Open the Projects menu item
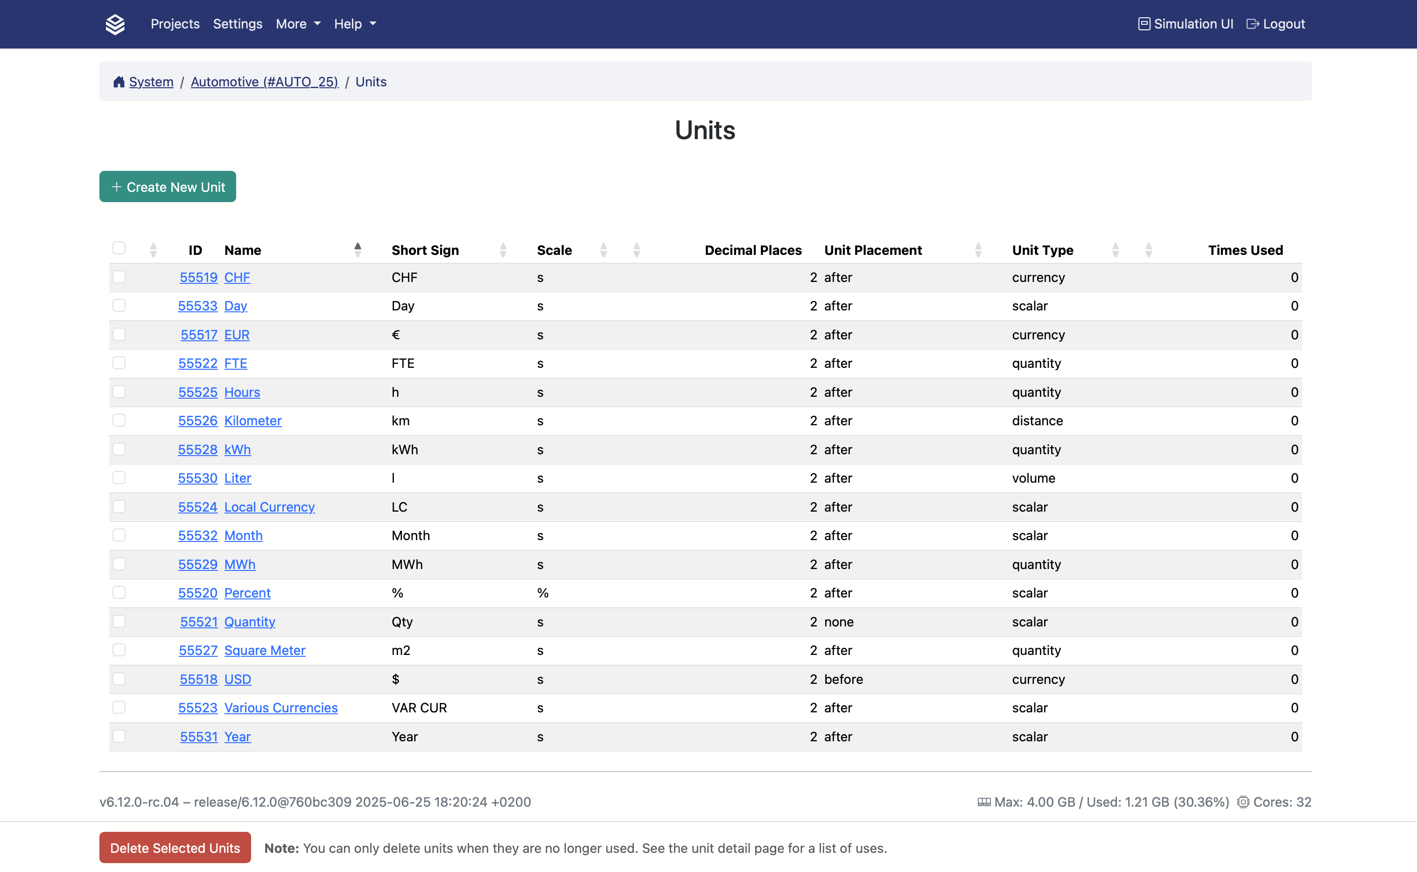This screenshot has width=1417, height=872. [175, 24]
